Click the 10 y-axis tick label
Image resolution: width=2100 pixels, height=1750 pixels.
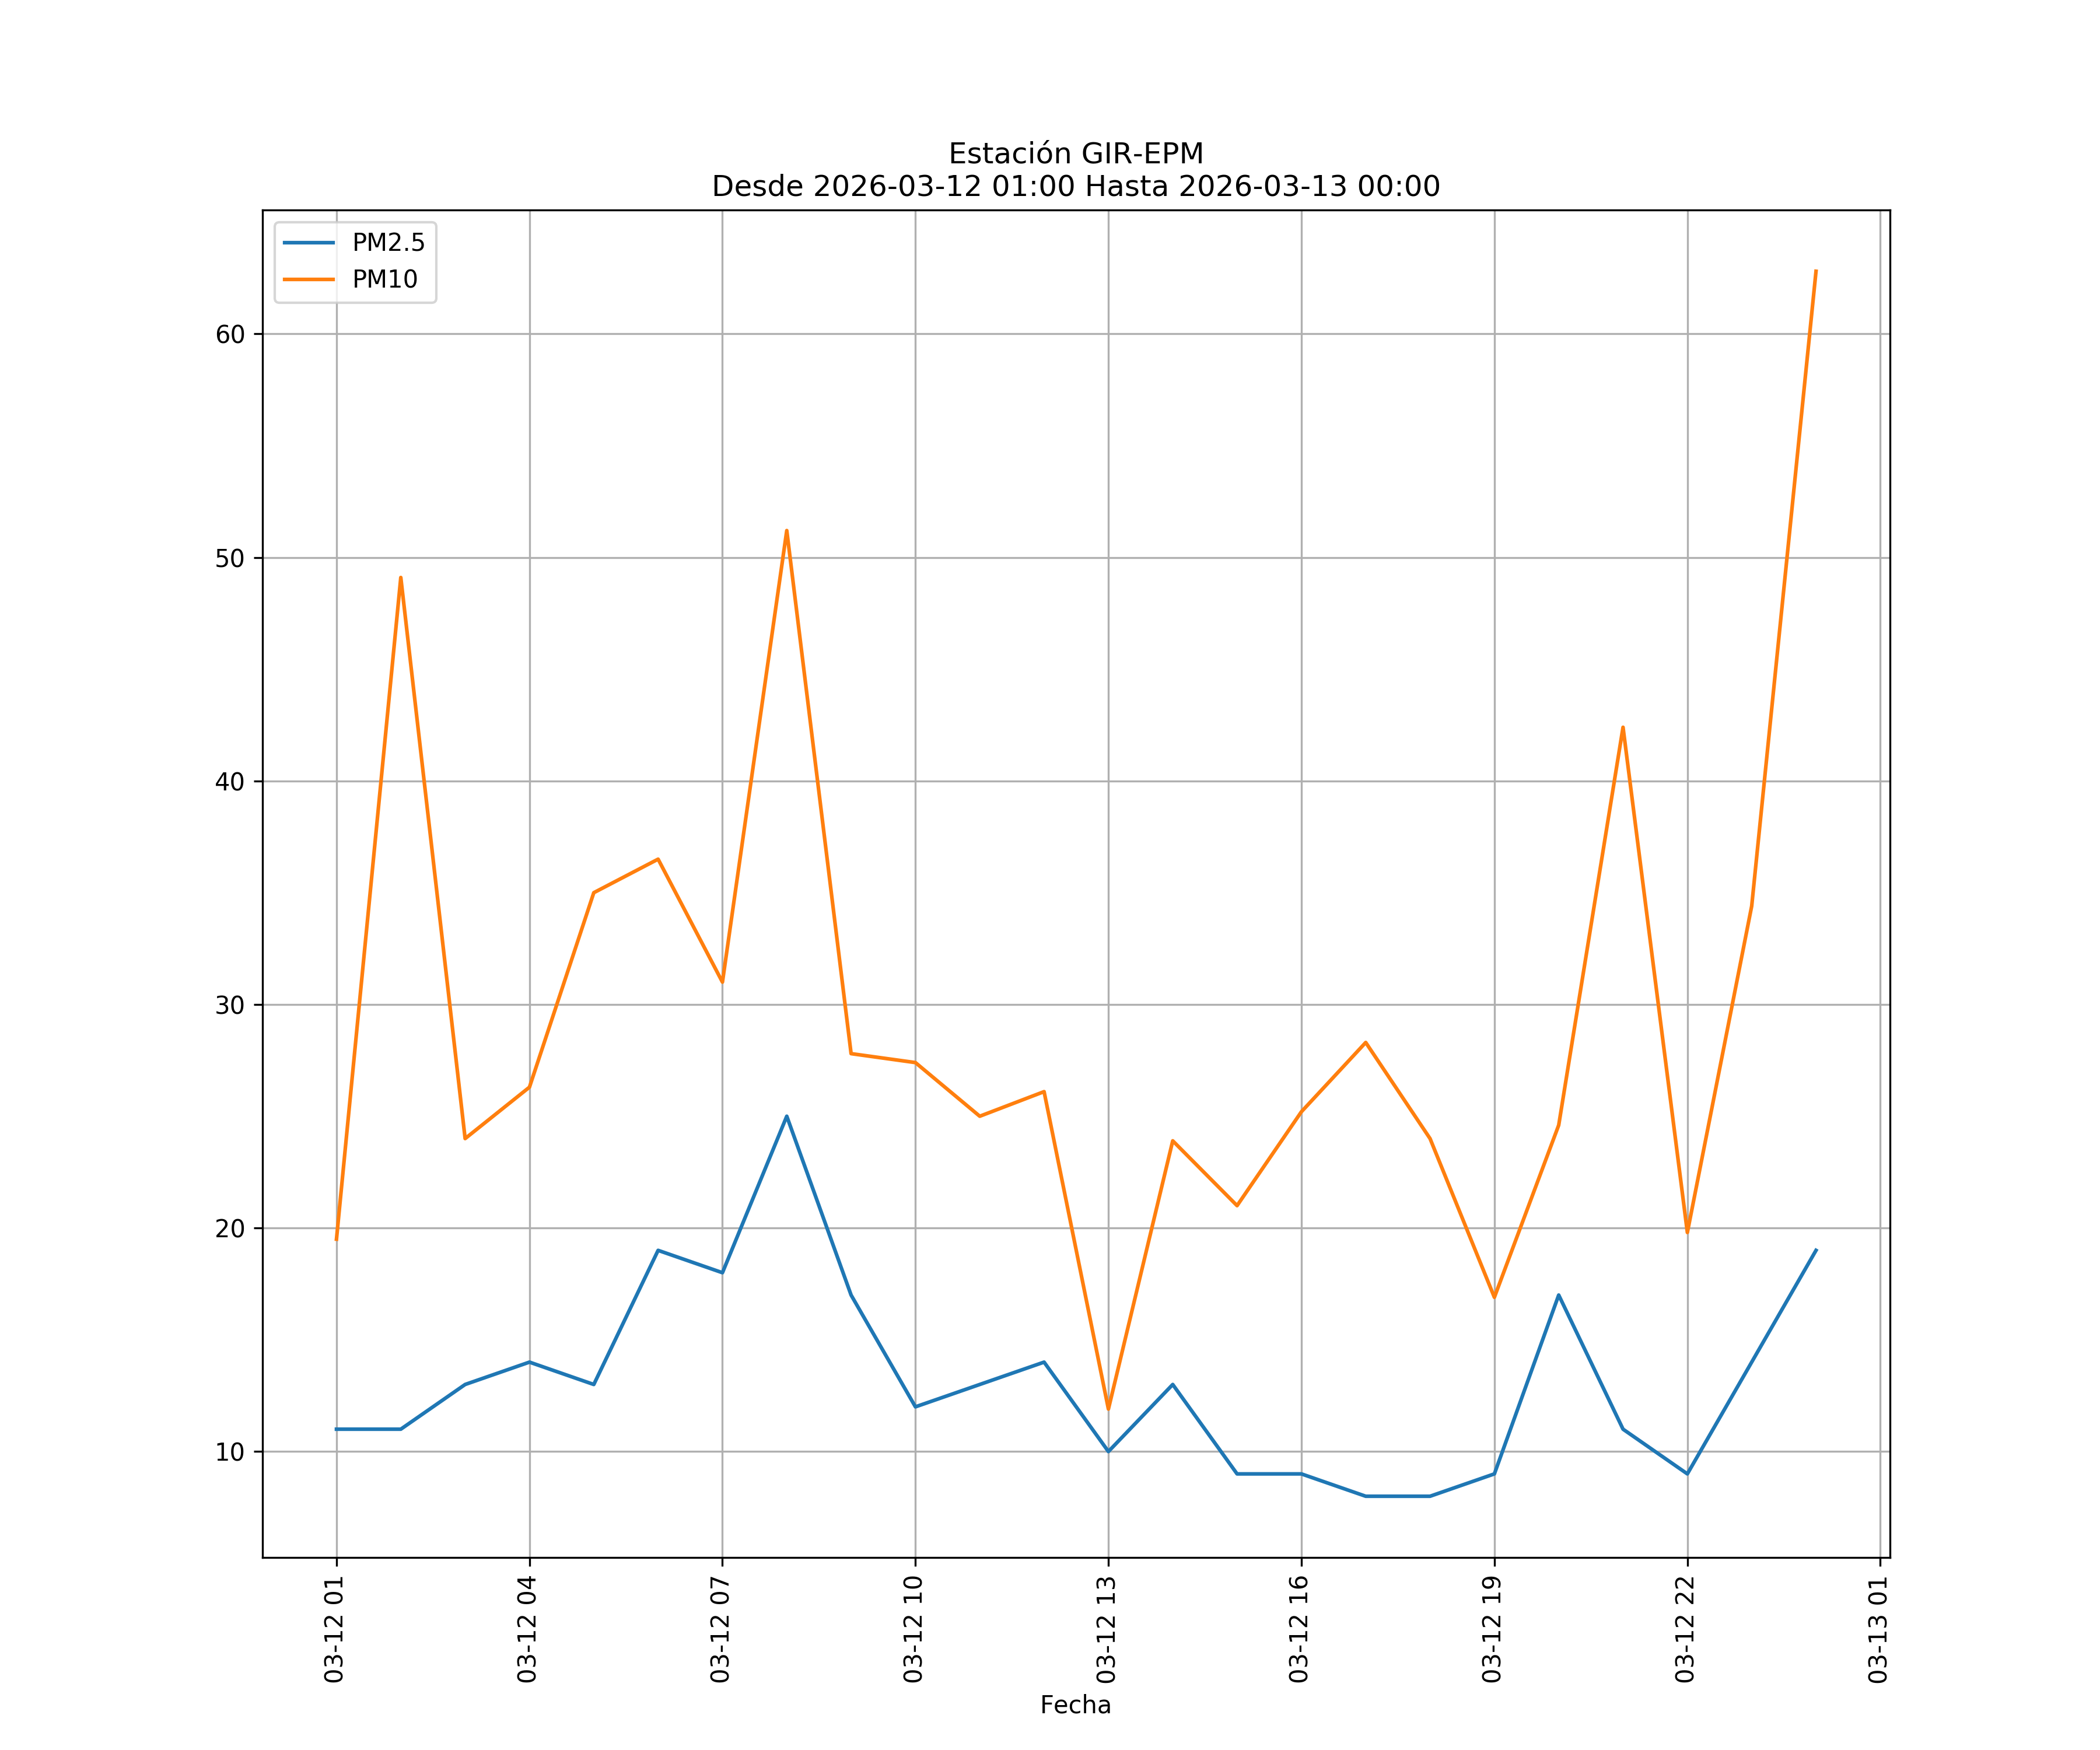tap(230, 1452)
